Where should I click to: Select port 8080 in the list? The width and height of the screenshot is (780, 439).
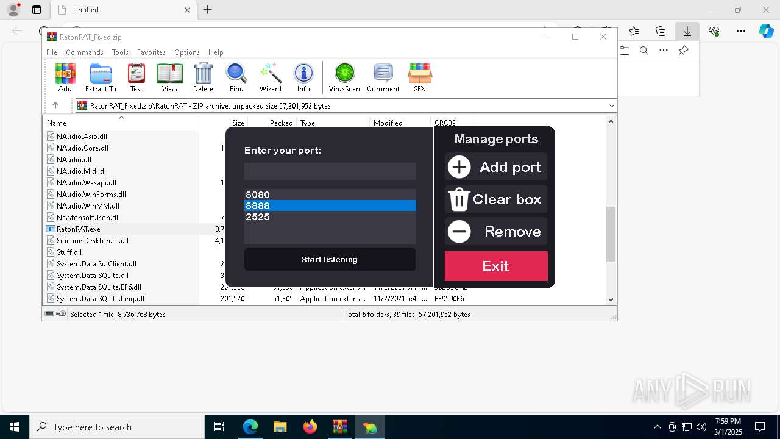[330, 195]
